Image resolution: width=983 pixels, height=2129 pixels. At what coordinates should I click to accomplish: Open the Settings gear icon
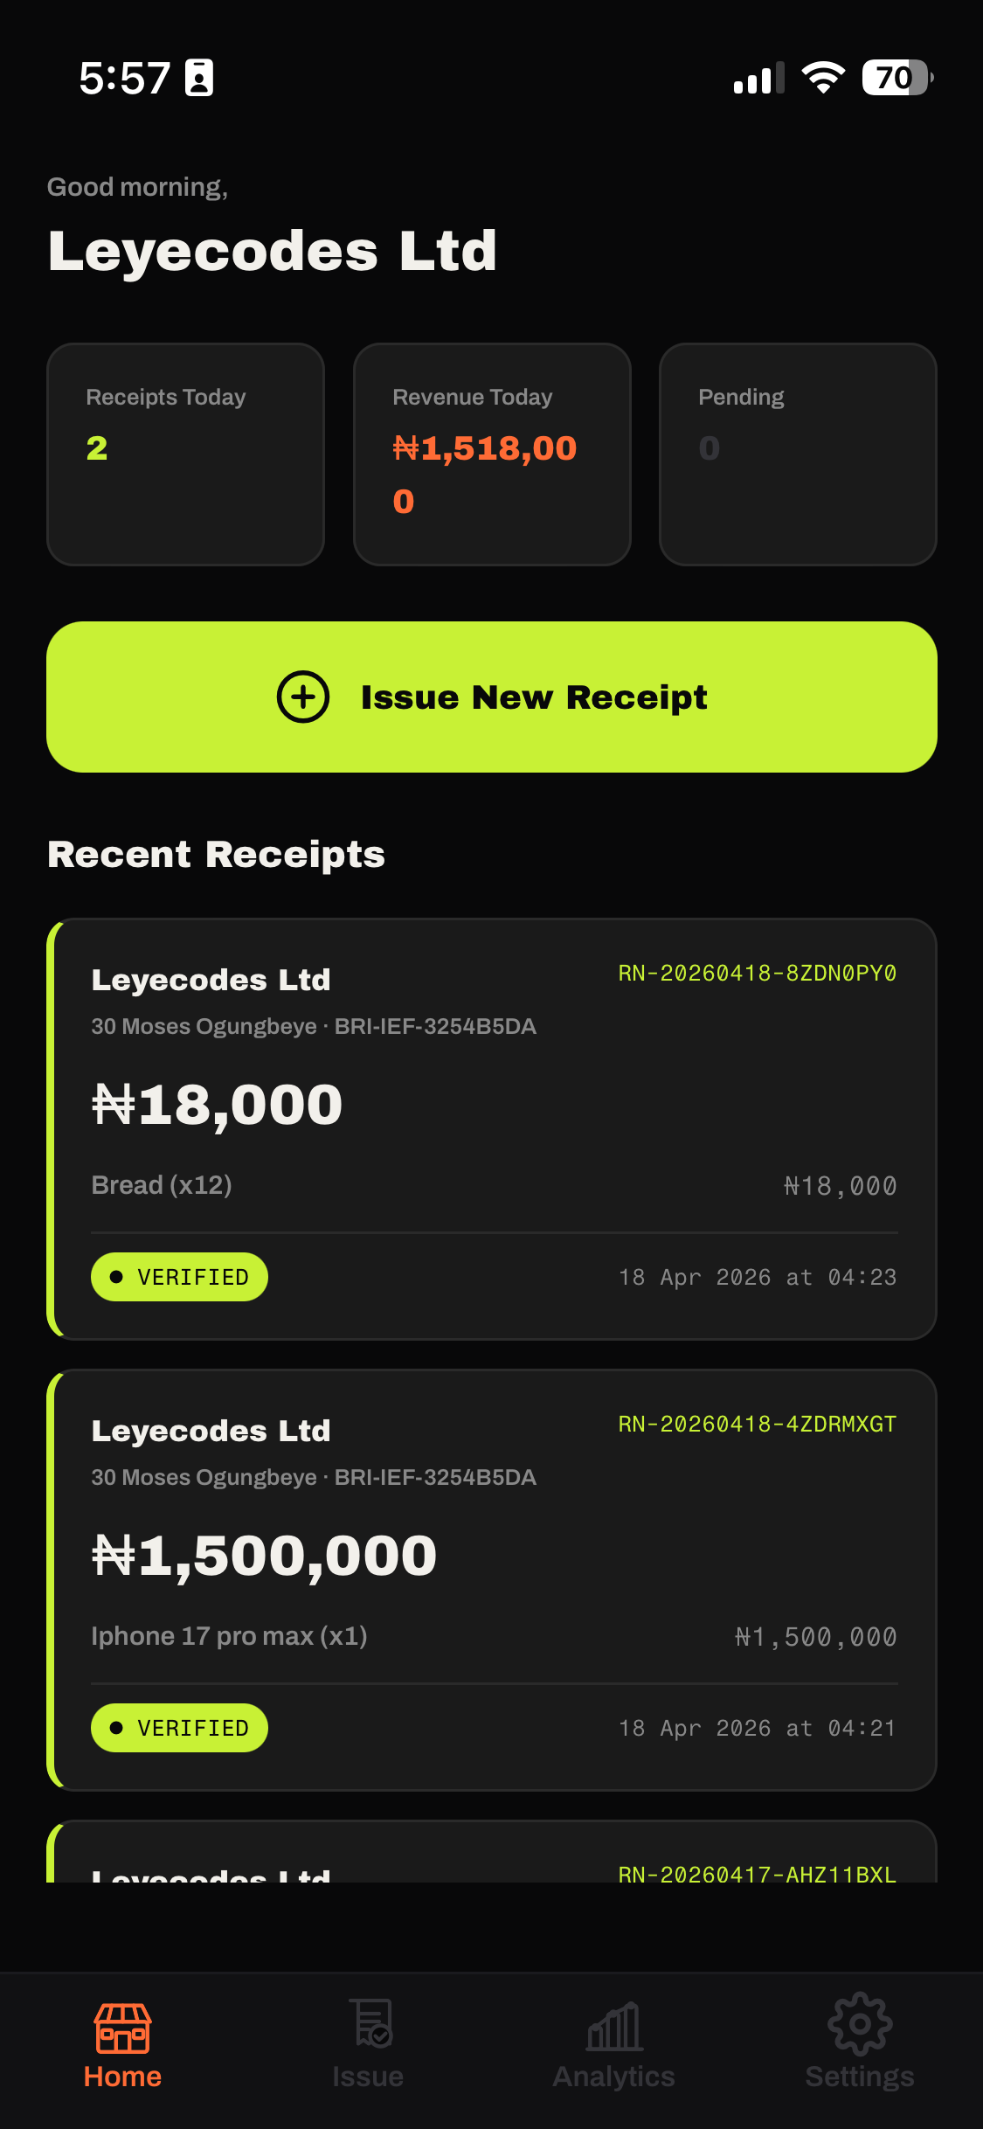coord(860,2024)
